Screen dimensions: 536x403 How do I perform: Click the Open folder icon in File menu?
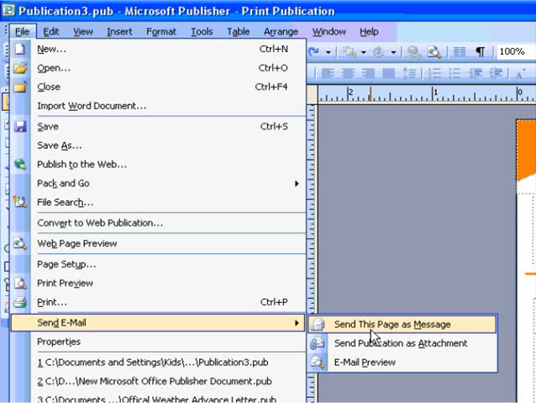point(20,68)
